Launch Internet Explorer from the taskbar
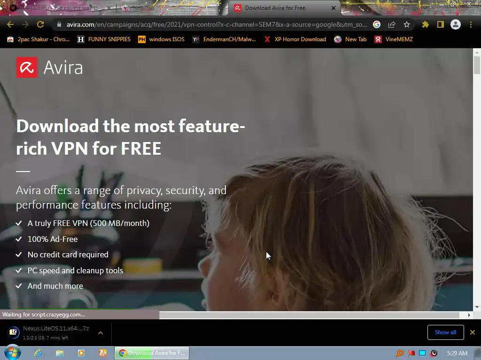 tap(38, 353)
